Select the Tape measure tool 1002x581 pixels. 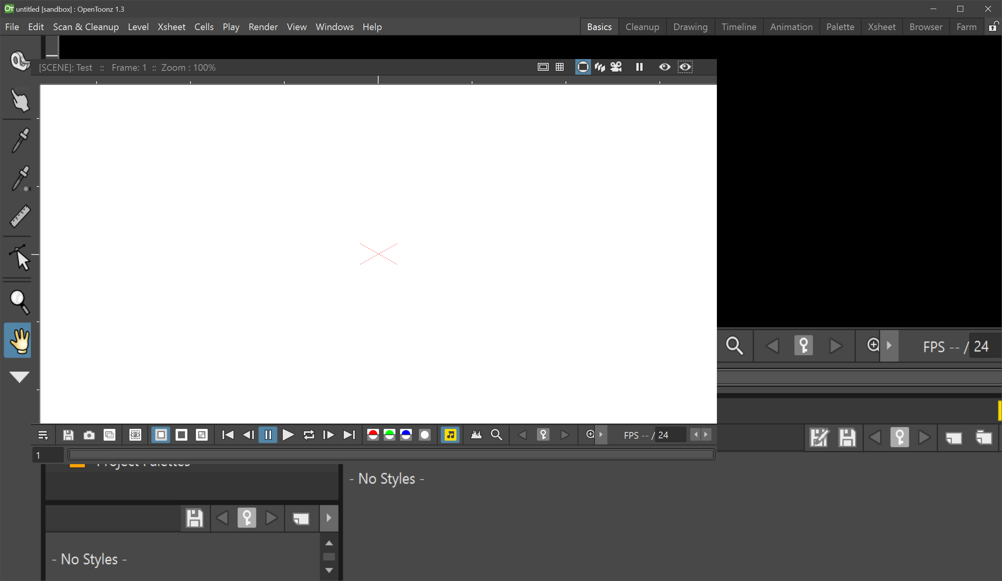point(19,216)
